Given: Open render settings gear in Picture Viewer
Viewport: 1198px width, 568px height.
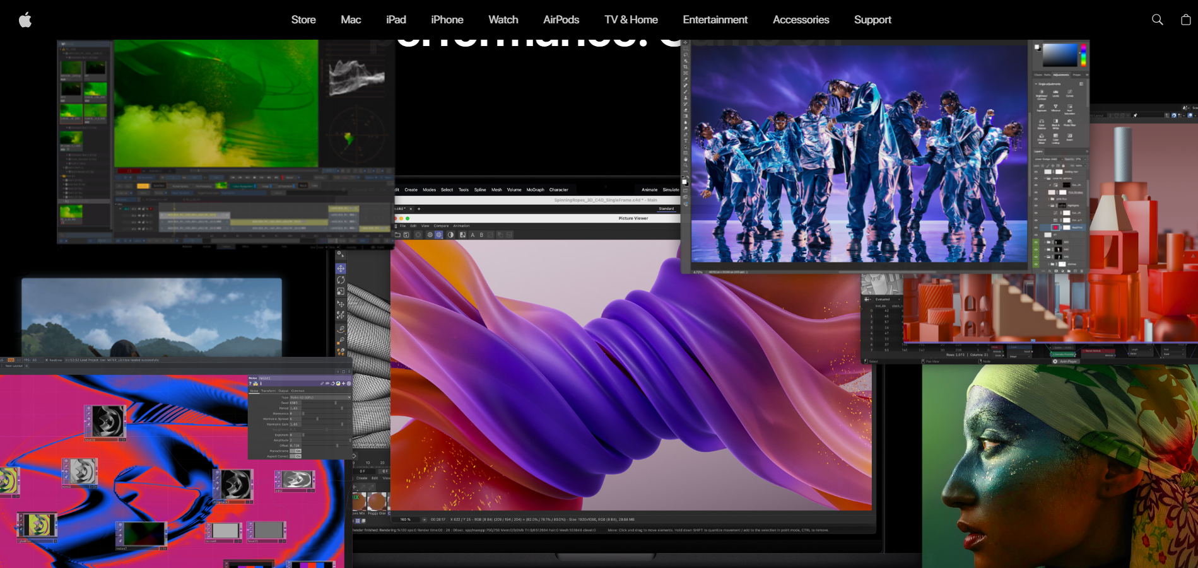Looking at the screenshot, I should (430, 235).
